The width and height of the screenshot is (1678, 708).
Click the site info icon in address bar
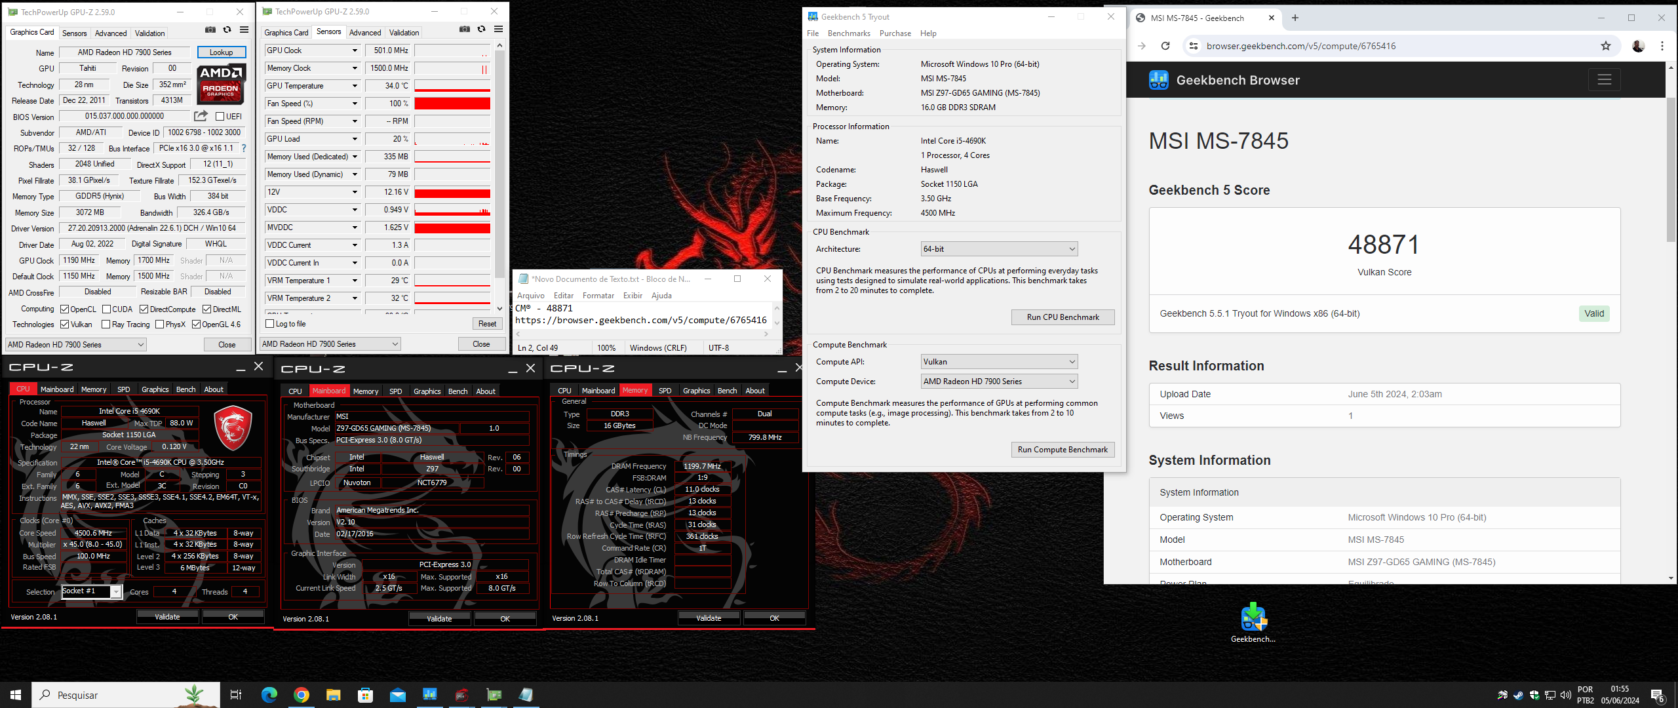(x=1193, y=46)
